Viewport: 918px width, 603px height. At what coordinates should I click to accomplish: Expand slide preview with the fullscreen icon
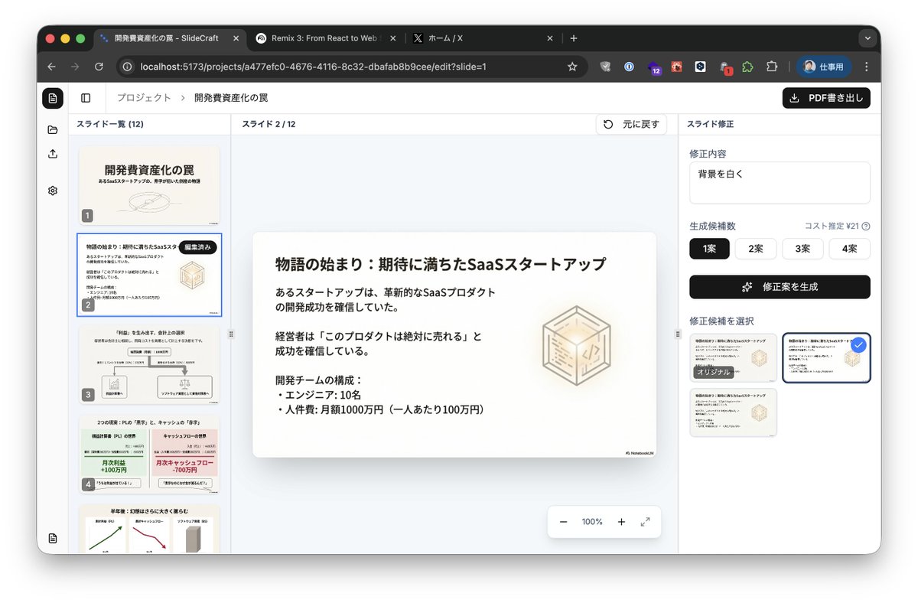click(645, 521)
